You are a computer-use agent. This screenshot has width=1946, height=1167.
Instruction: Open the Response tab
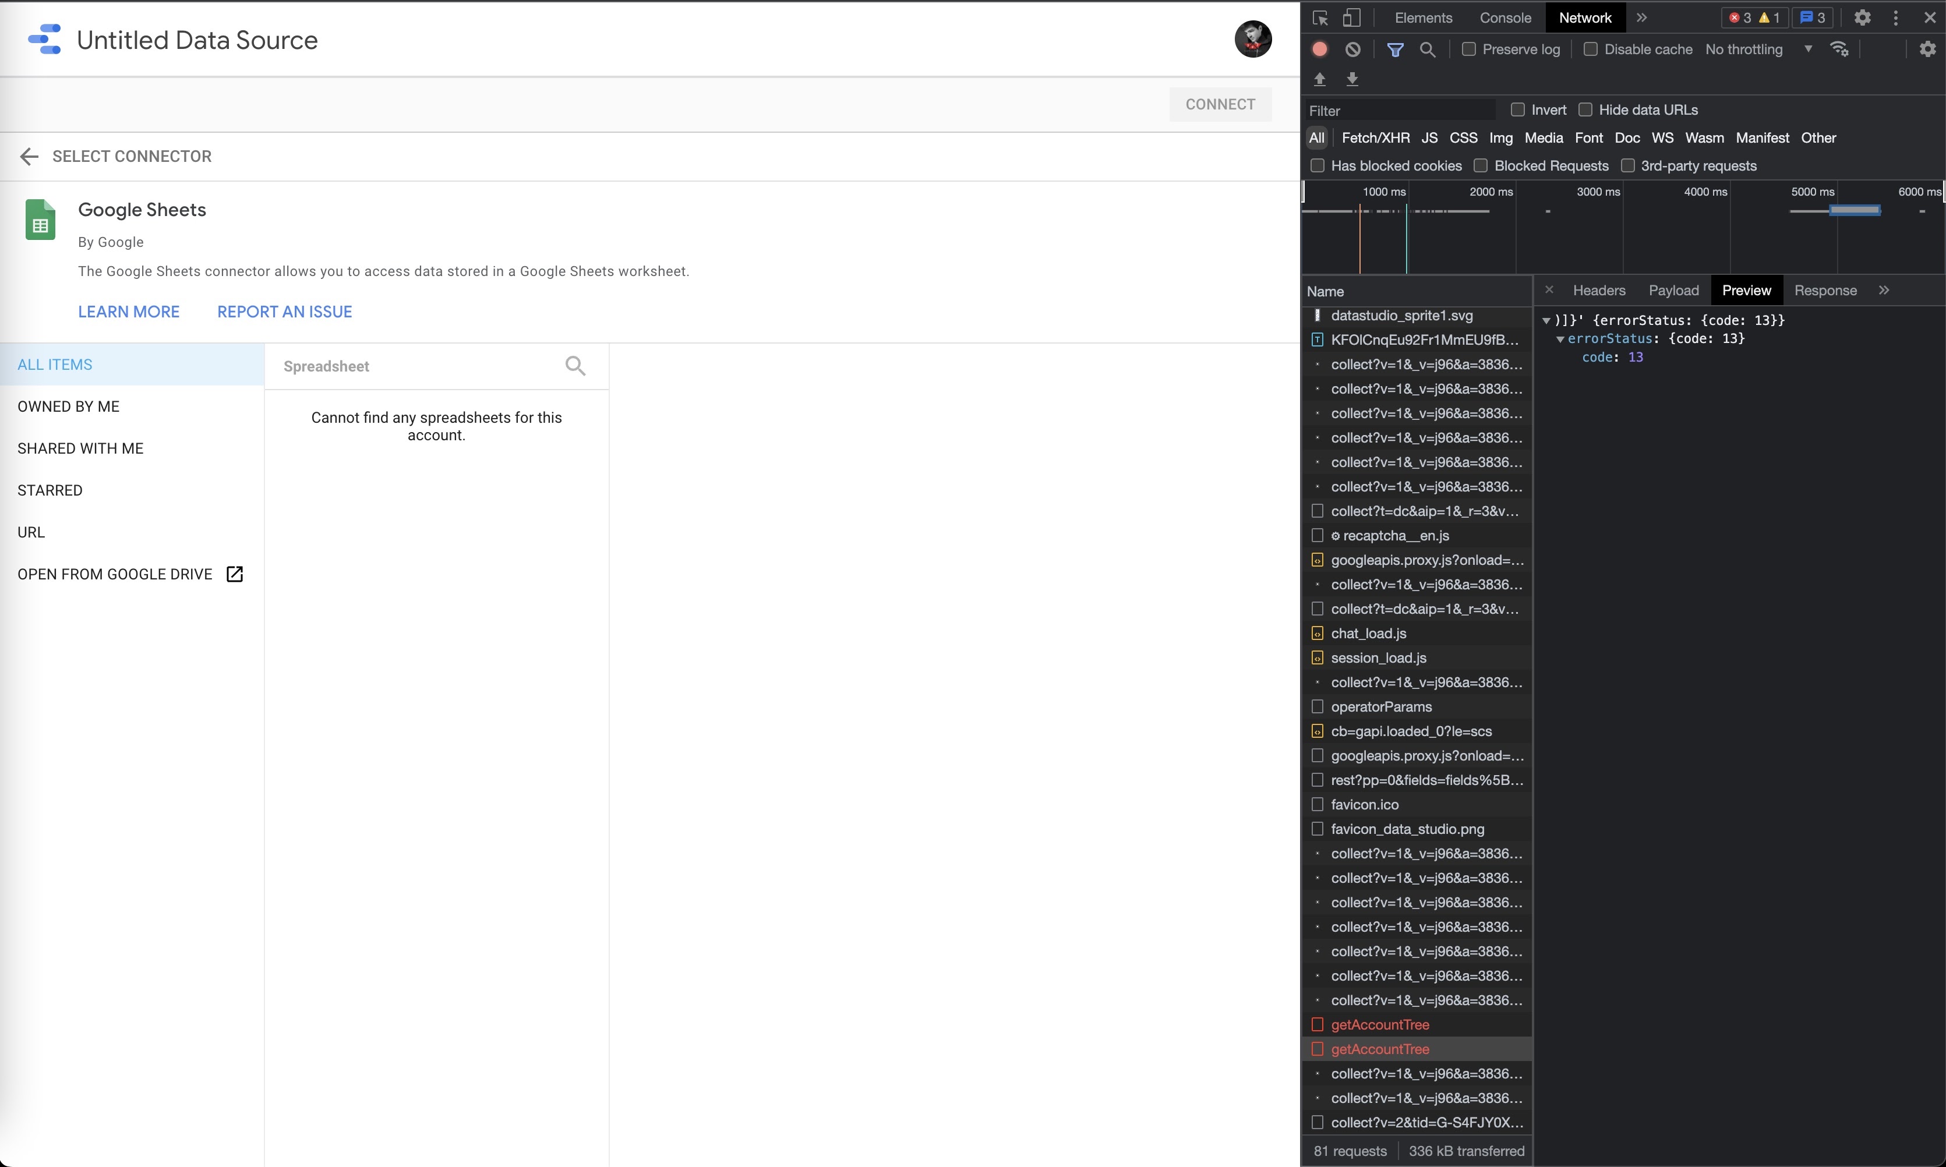point(1825,290)
